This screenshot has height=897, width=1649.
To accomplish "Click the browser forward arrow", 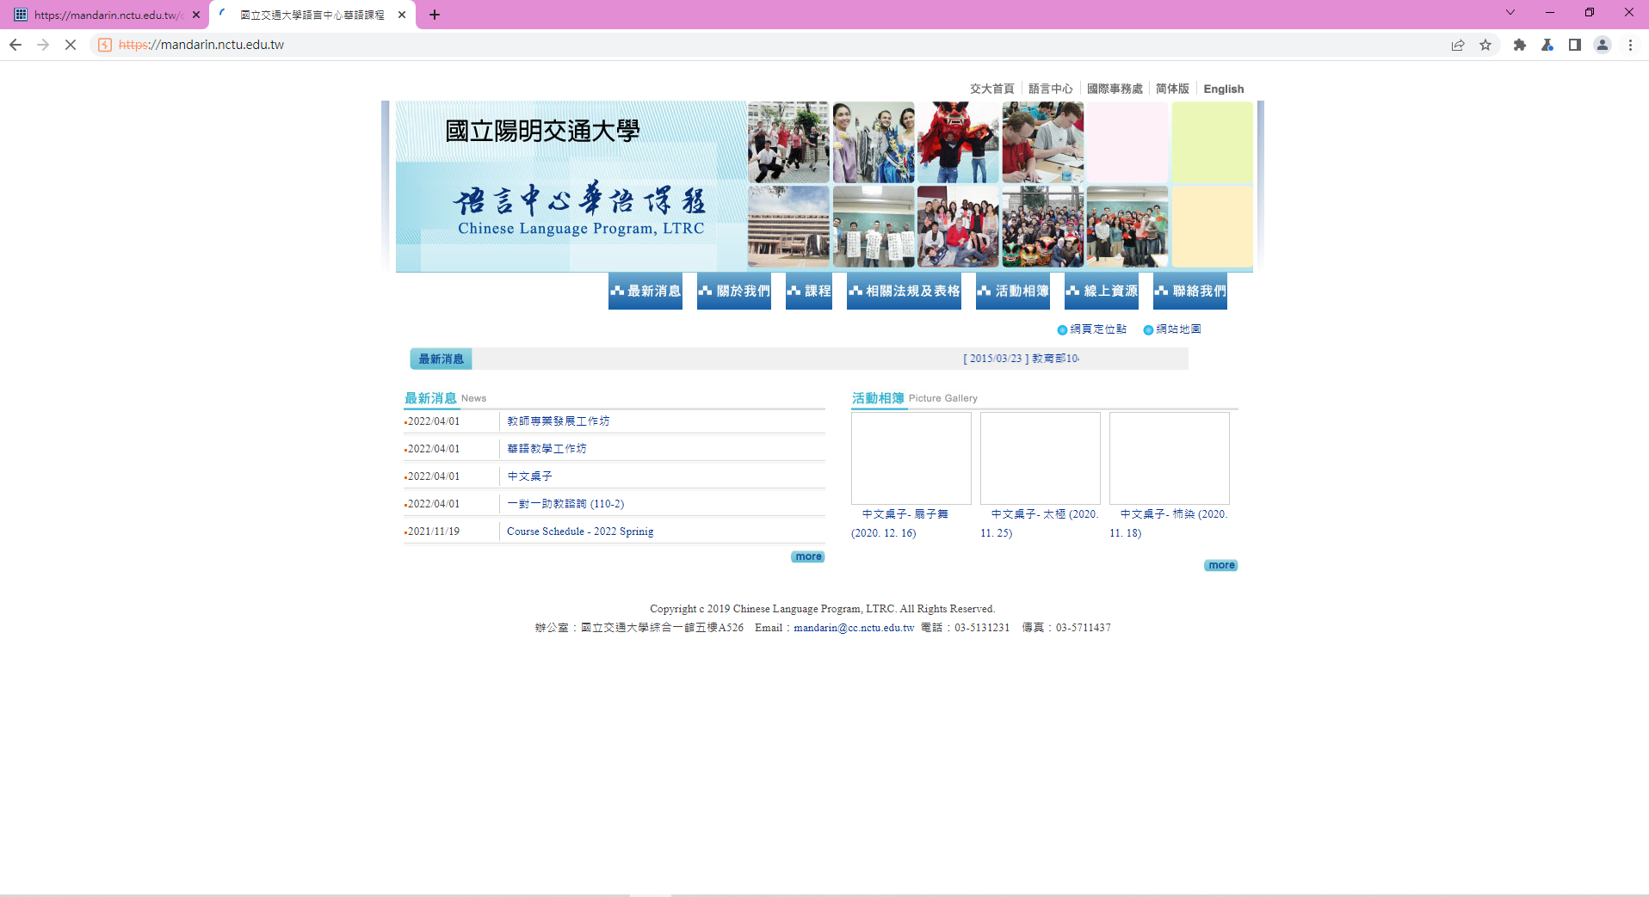I will click(x=43, y=45).
